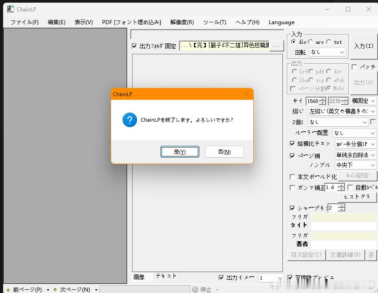Click the green next page arrow icon
Viewport: 378px width, 293px height.
pyautogui.click(x=55, y=289)
